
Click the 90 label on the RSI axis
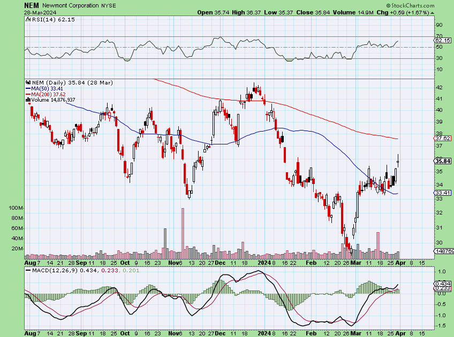click(439, 25)
